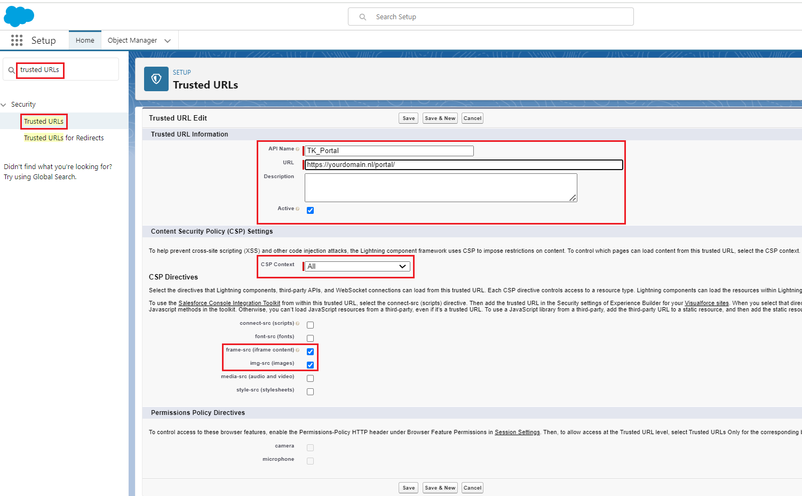This screenshot has height=496, width=802.
Task: Click the 'Setup' app name label
Action: pyautogui.click(x=44, y=41)
